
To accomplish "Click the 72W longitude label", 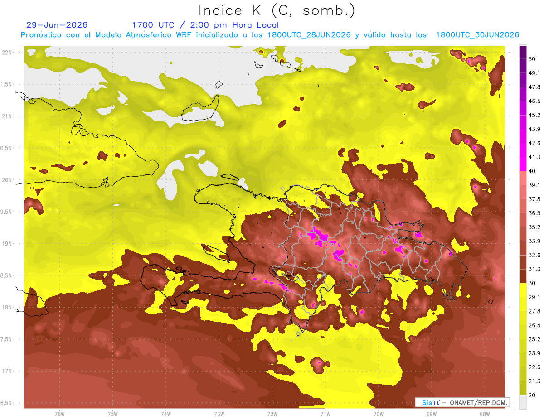I will tap(272, 414).
